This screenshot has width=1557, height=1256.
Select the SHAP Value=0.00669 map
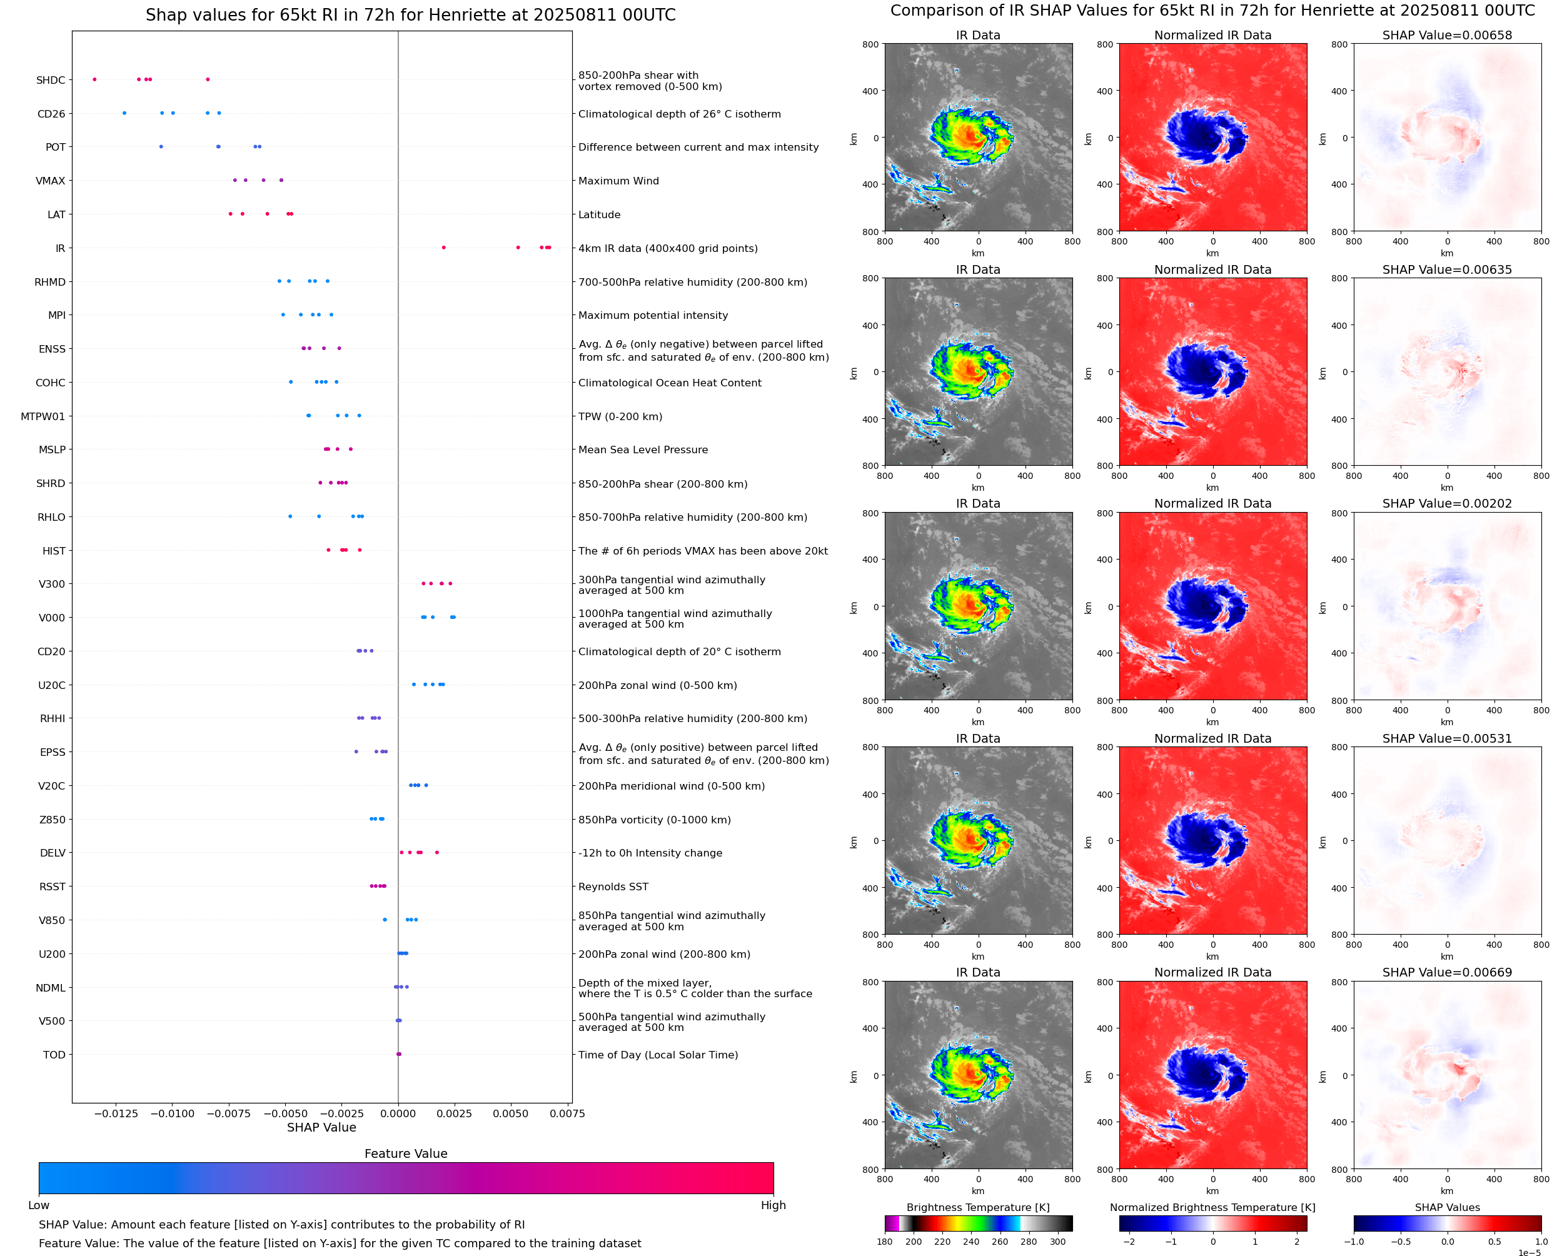tap(1446, 1075)
